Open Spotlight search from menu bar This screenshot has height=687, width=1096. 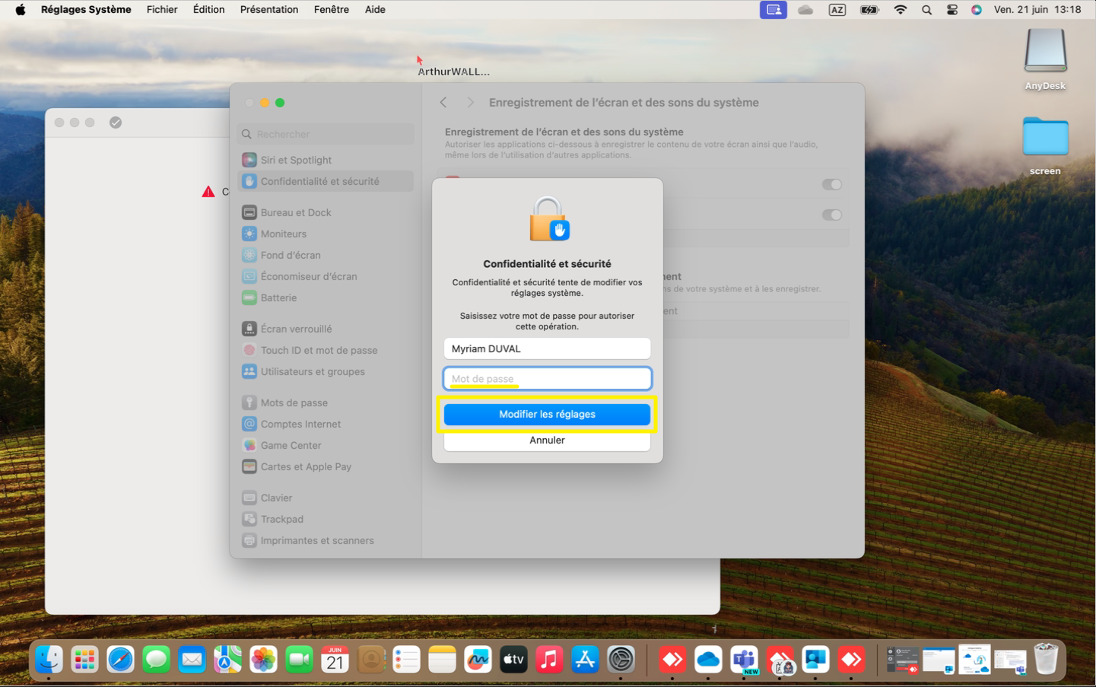926,10
